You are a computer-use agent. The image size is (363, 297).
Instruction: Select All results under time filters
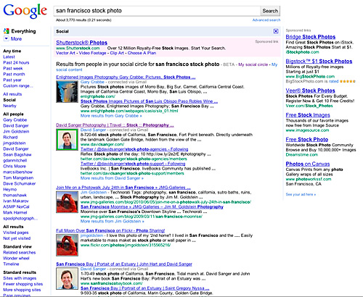[x=12, y=94]
